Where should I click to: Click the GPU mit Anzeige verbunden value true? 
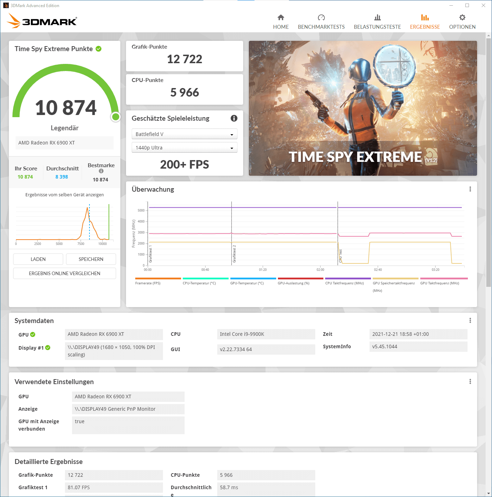point(128,425)
